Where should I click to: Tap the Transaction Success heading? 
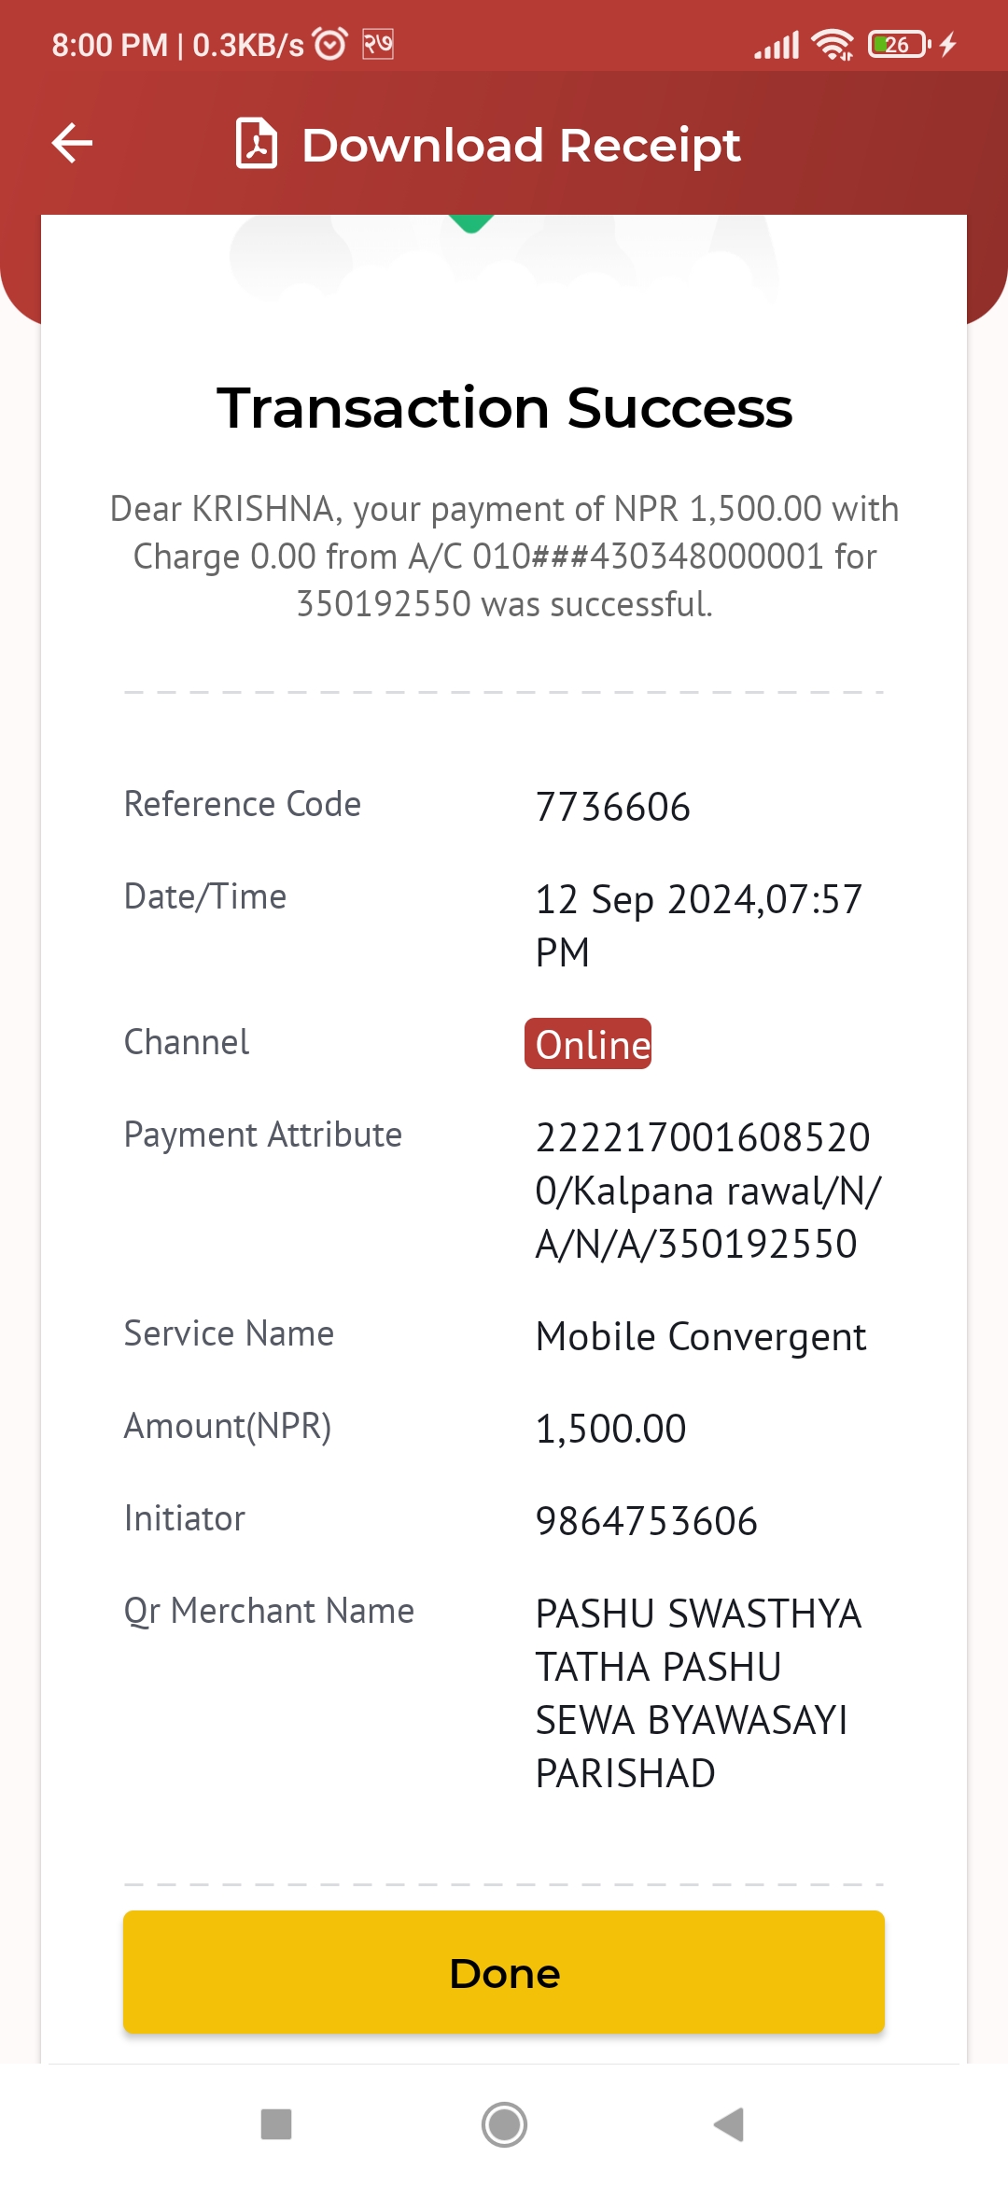pyautogui.click(x=504, y=408)
